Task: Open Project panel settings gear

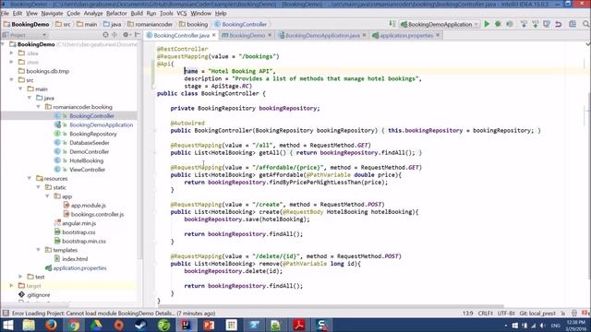Action: 126,35
